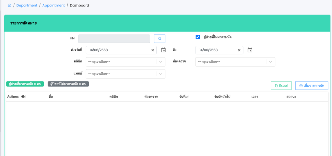This screenshot has width=332, height=156.
Task: Expand the คลินิก dropdown
Action: (160, 62)
